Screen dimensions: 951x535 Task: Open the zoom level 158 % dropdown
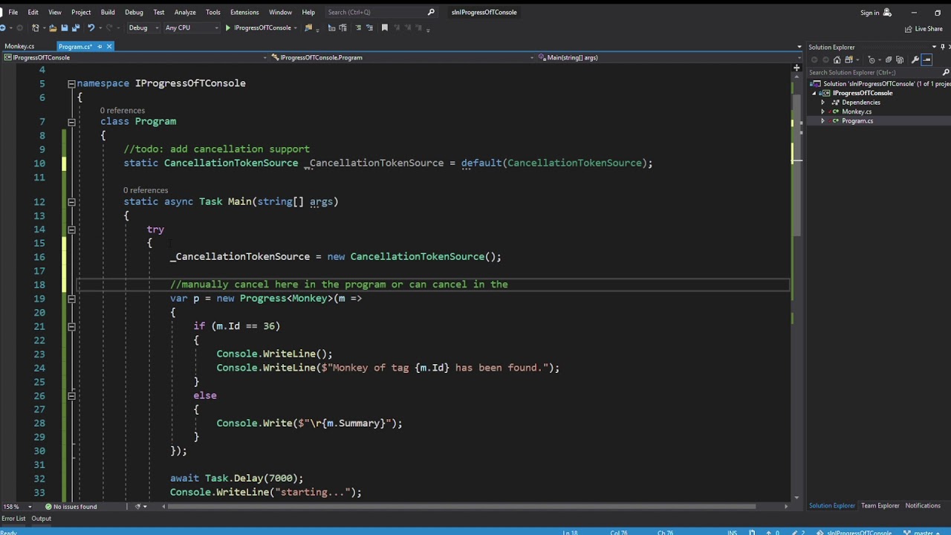pos(16,507)
